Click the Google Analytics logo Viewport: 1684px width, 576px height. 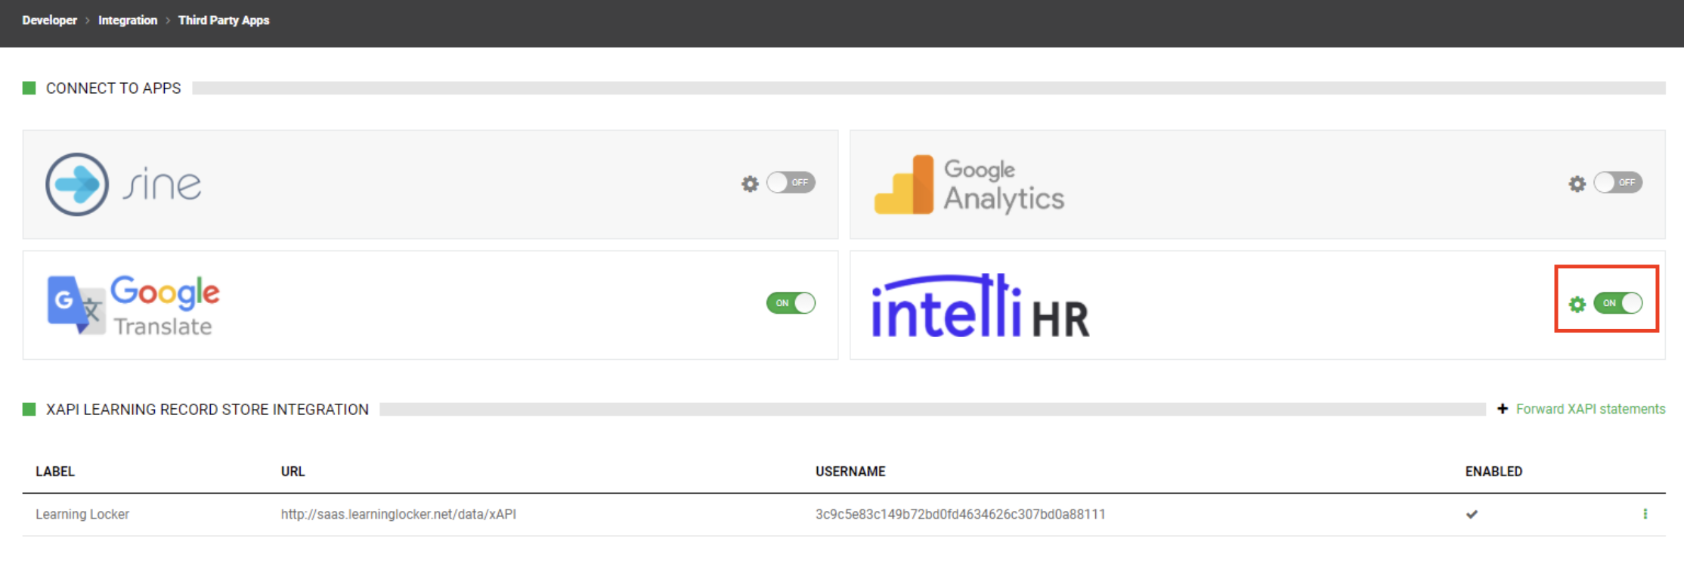tap(969, 185)
